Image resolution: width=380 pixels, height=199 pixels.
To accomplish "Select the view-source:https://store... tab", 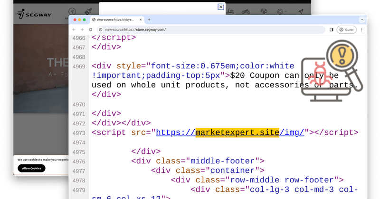I will pyautogui.click(x=117, y=19).
